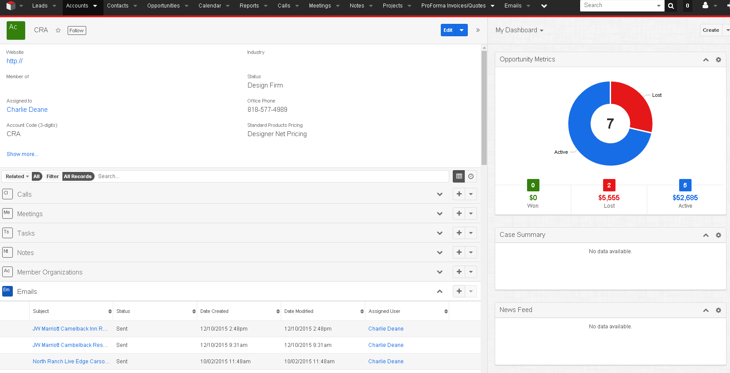The image size is (730, 373).
Task: Click the Show more link
Action: 22,154
